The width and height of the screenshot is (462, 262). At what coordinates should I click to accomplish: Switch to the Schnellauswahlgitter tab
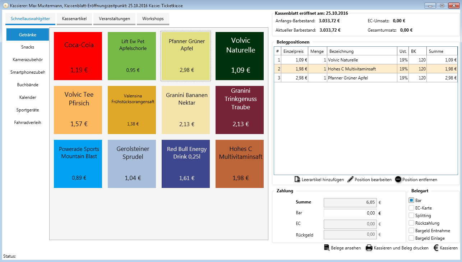[x=30, y=19]
